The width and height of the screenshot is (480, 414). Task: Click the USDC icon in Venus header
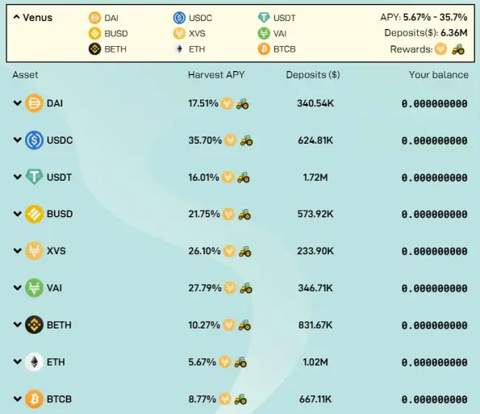point(179,18)
